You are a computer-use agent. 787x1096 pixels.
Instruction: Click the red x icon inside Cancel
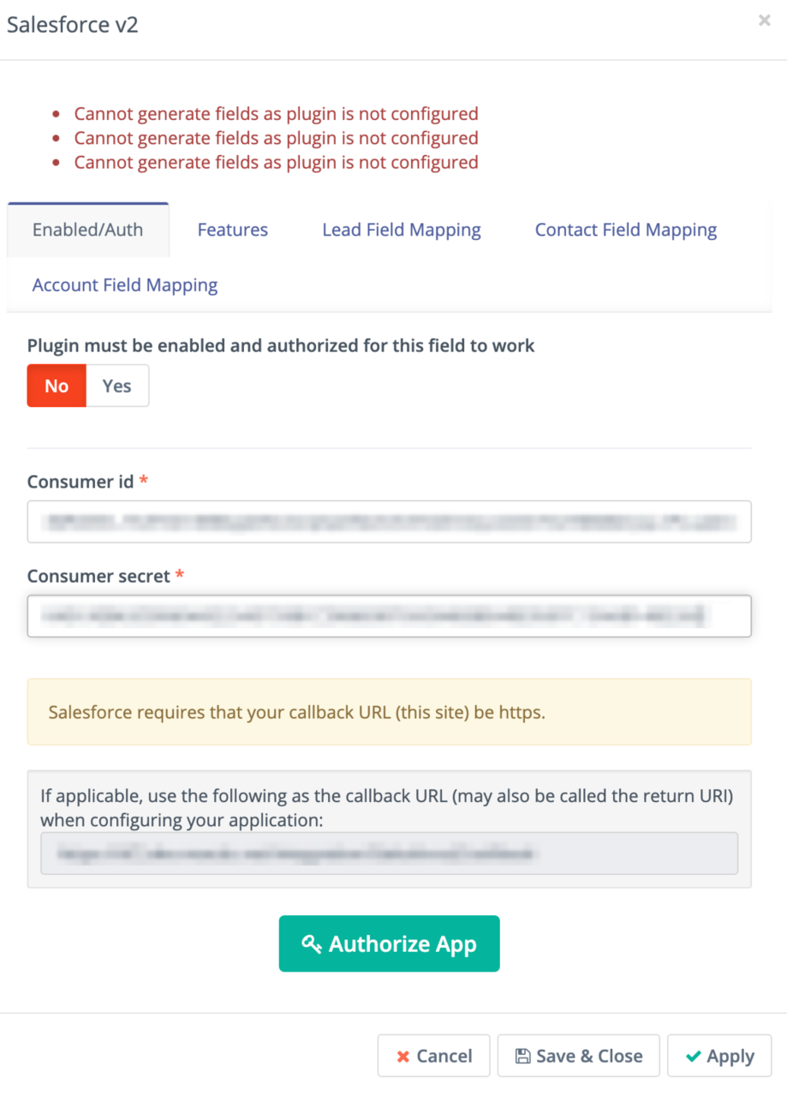click(402, 1056)
